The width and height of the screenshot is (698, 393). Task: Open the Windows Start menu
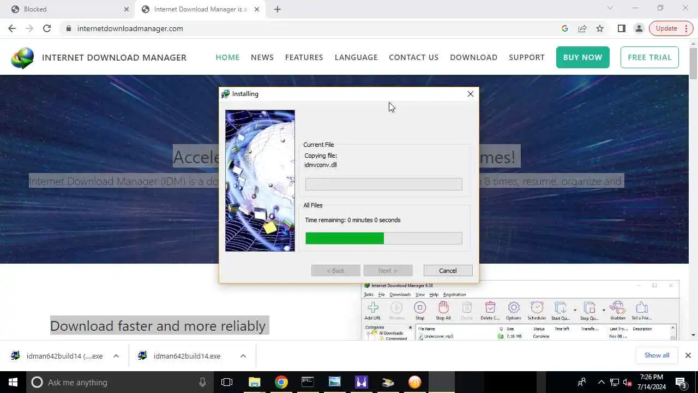[x=13, y=382]
